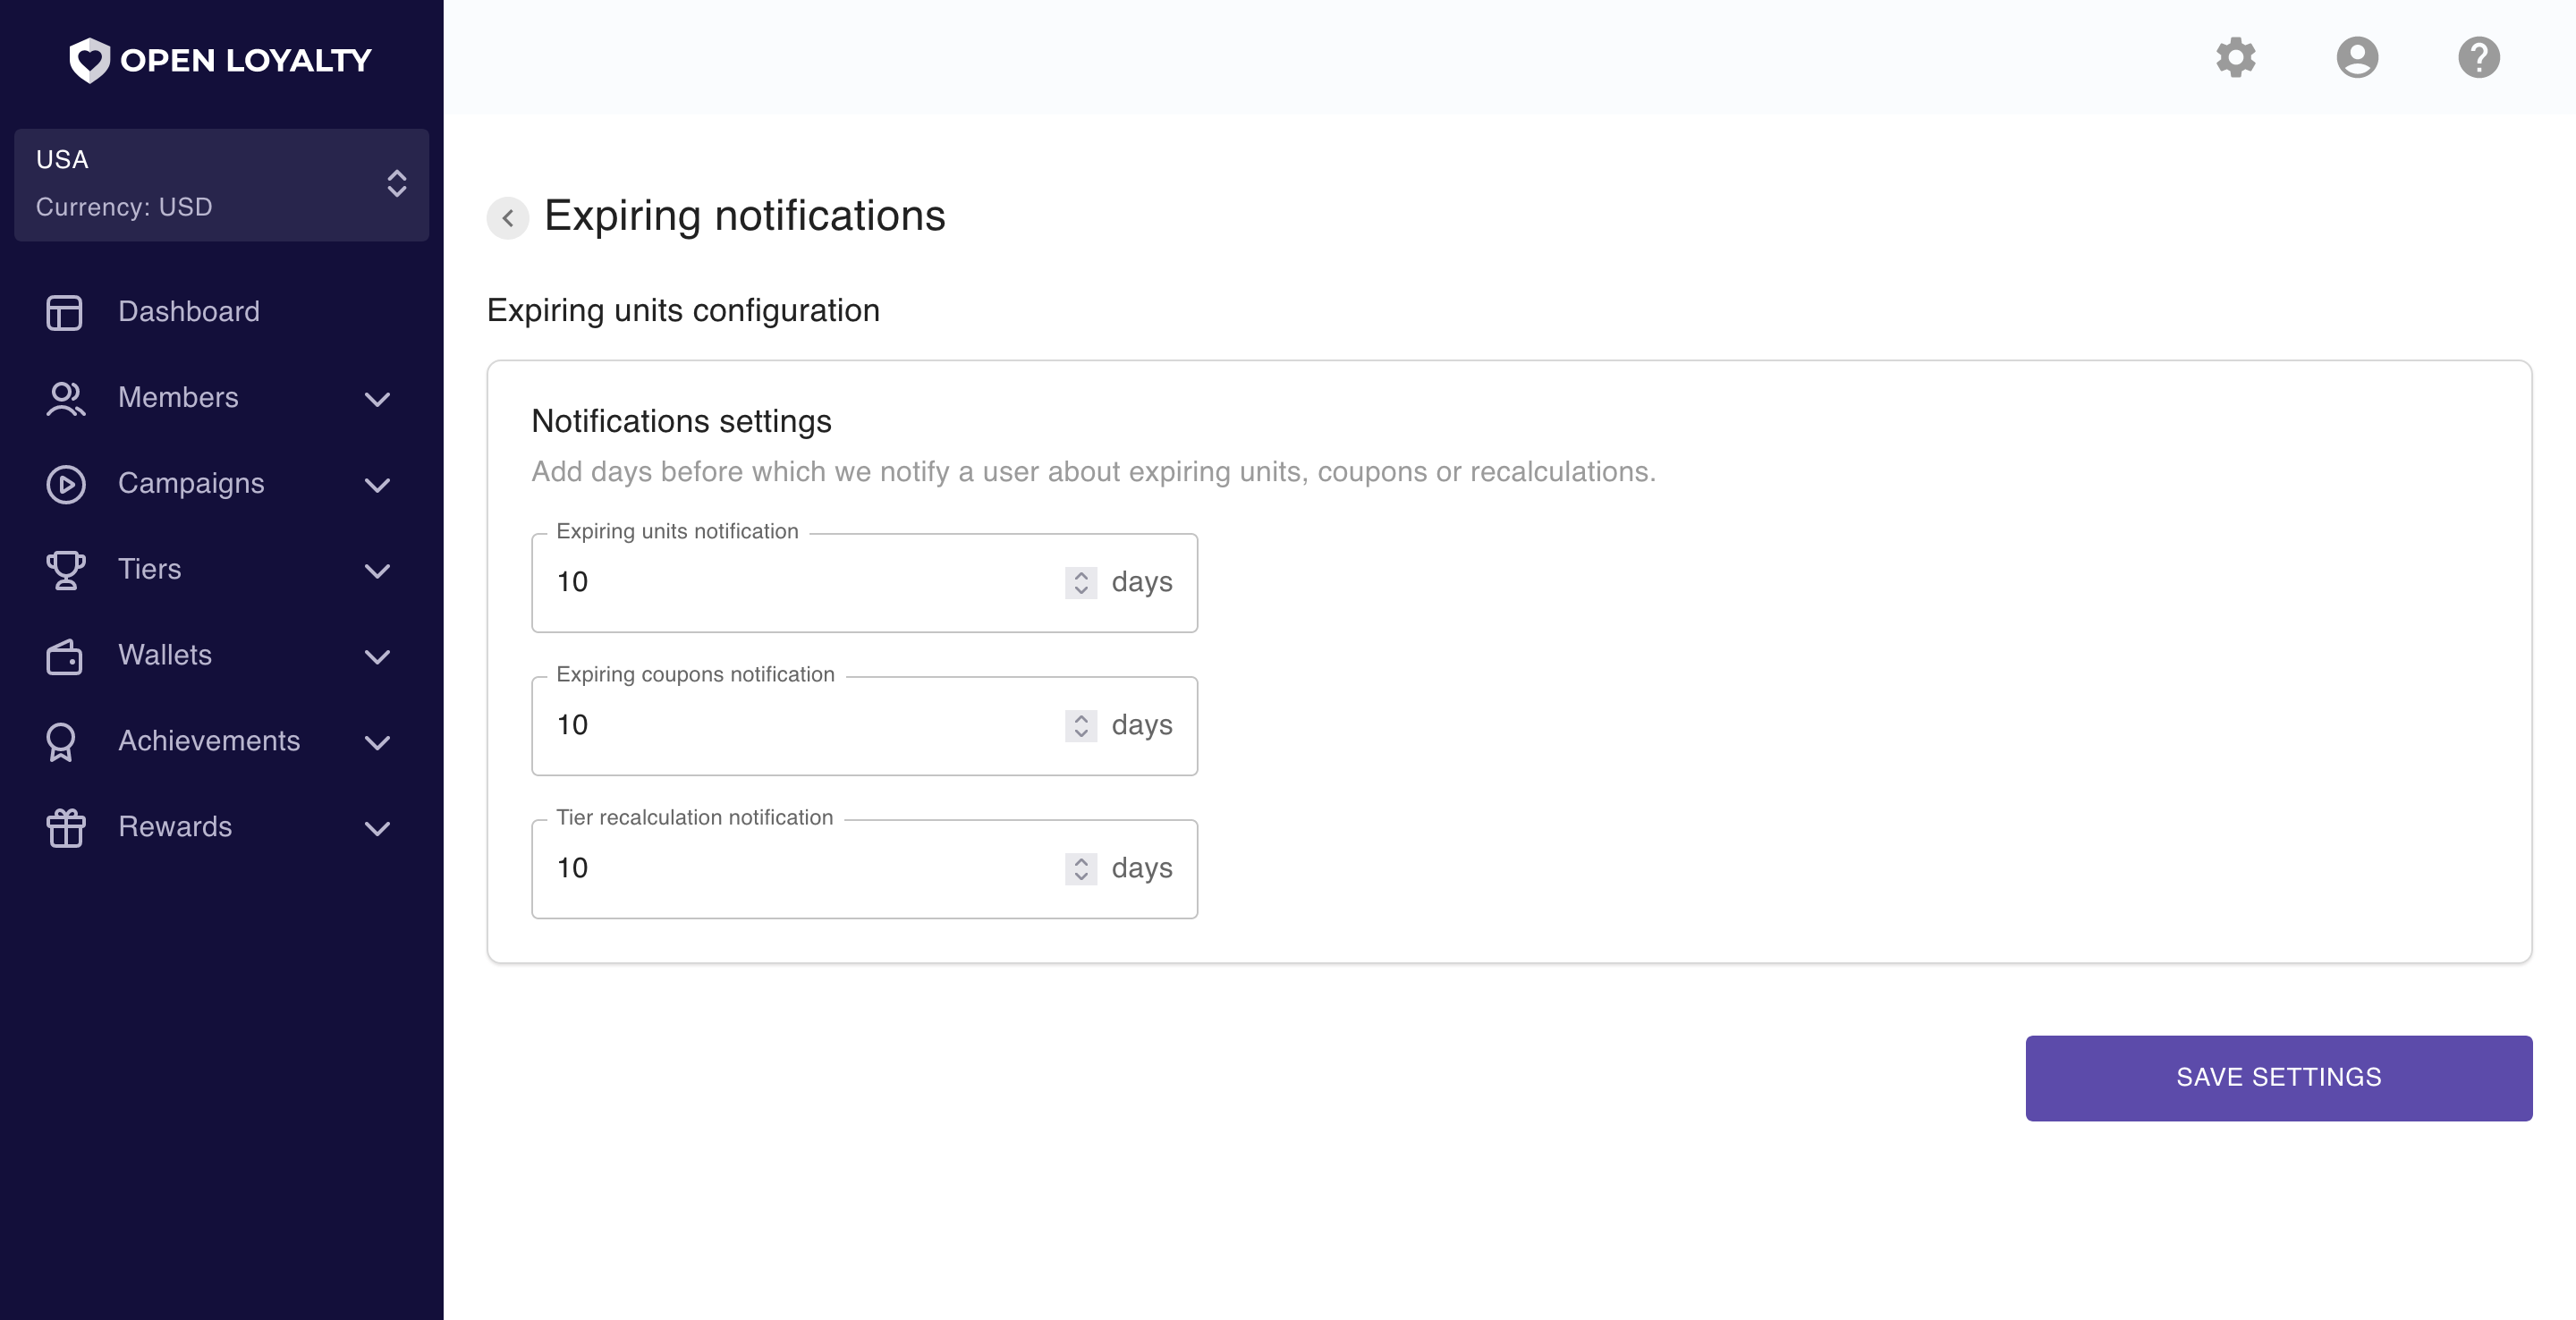Image resolution: width=2576 pixels, height=1320 pixels.
Task: Click the Wallets wallet icon
Action: pos(65,656)
